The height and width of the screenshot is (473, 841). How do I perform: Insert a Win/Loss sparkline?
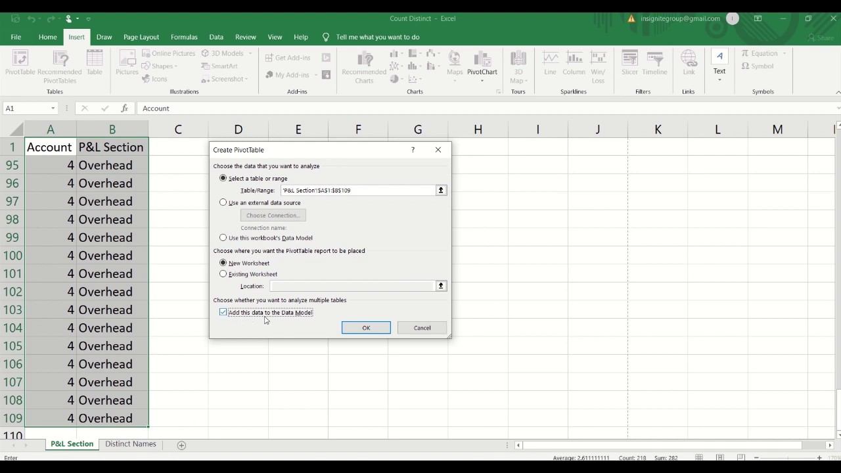tap(598, 67)
